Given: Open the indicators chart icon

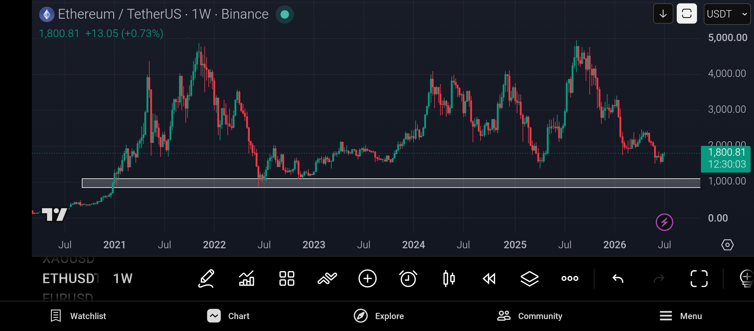Looking at the screenshot, I should (x=247, y=279).
